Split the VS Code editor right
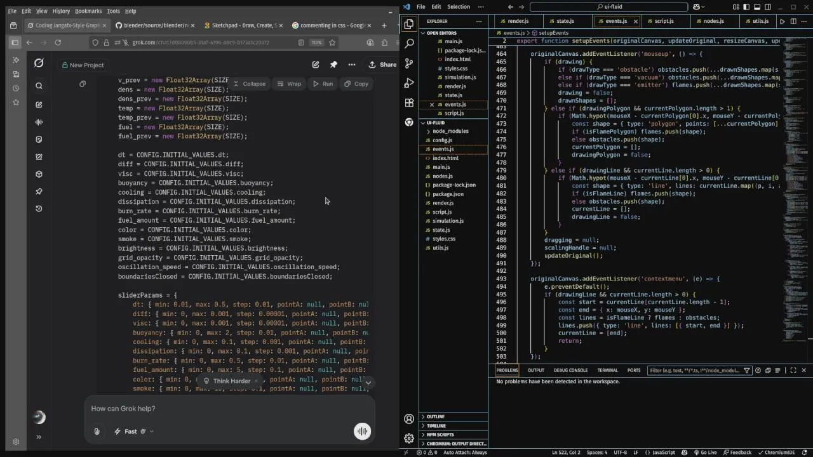The height and width of the screenshot is (457, 813). pyautogui.click(x=794, y=21)
